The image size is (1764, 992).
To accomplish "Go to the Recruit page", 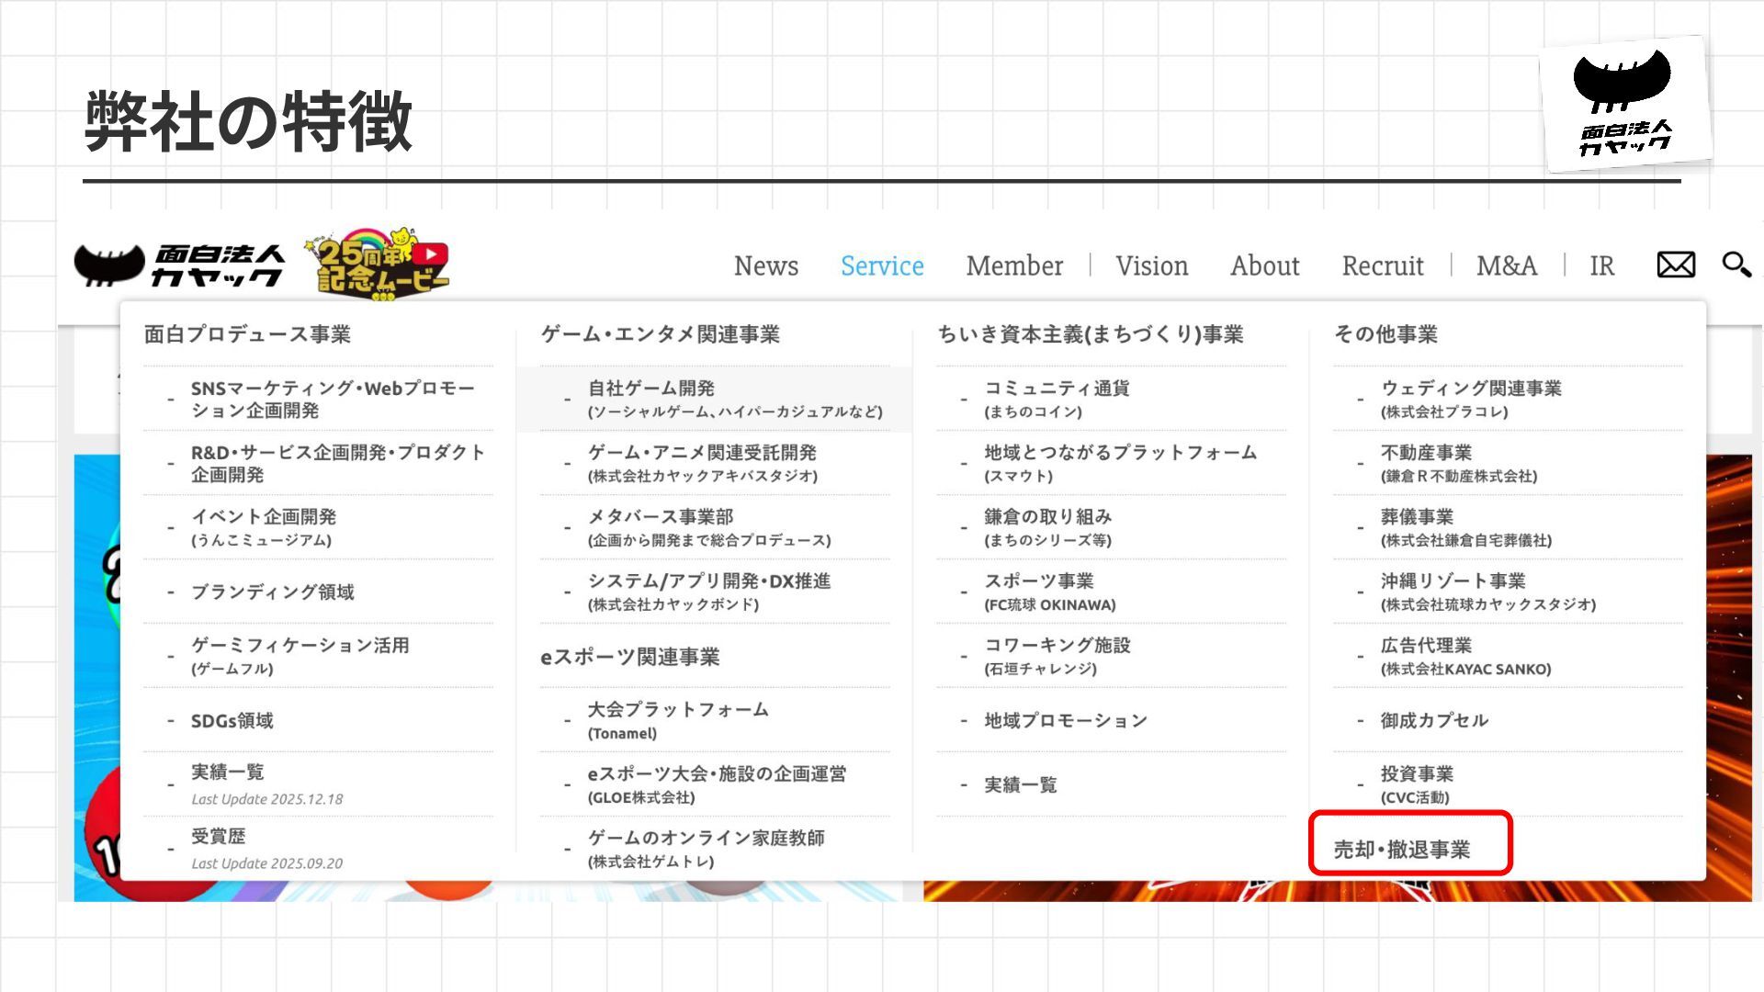I will pos(1382,266).
